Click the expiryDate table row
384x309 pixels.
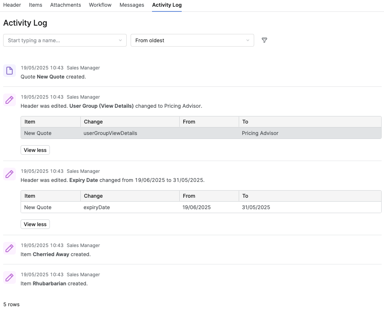201,208
